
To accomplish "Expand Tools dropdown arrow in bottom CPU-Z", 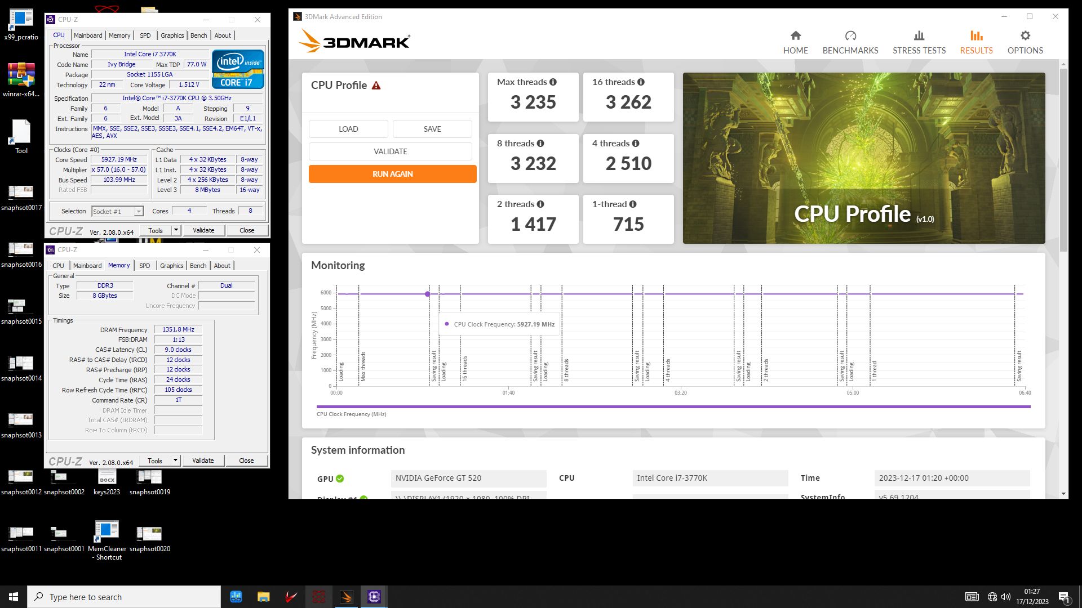I will [x=175, y=461].
